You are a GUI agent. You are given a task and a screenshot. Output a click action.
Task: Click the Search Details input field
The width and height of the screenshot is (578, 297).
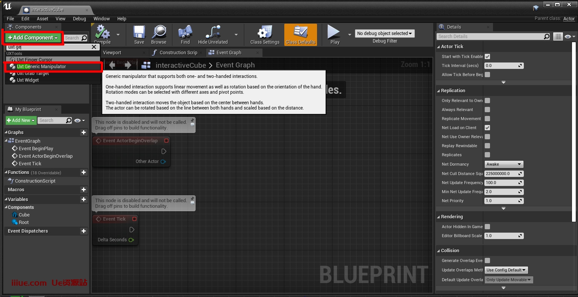point(490,37)
